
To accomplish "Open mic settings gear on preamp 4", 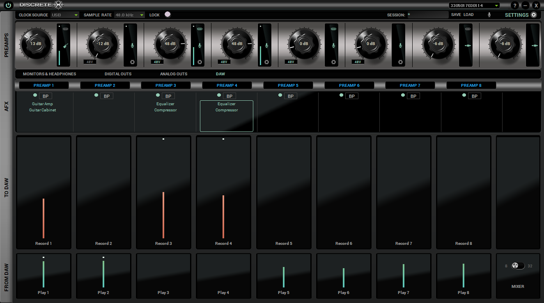I will pyautogui.click(x=266, y=62).
